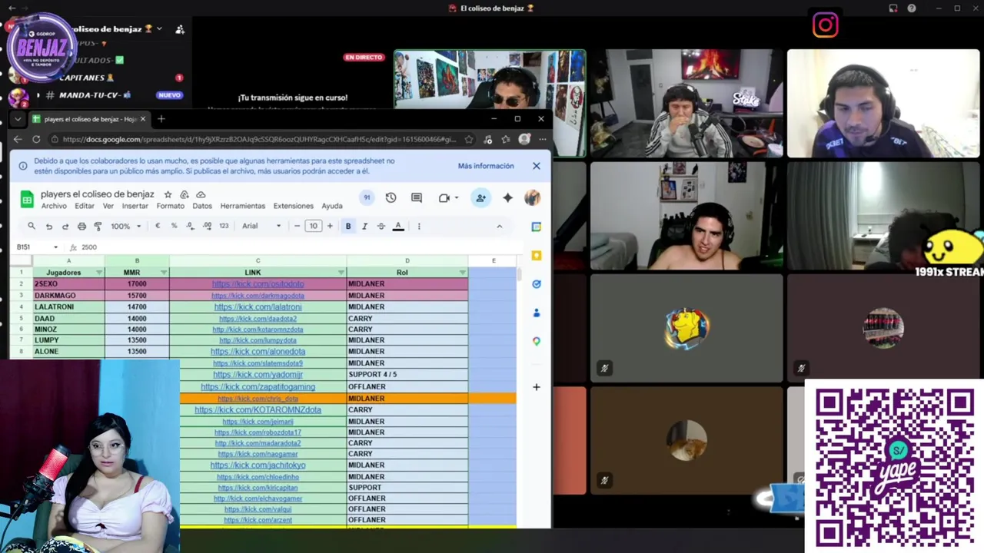Open Google Tasks in side panel
984x553 pixels.
coord(537,283)
